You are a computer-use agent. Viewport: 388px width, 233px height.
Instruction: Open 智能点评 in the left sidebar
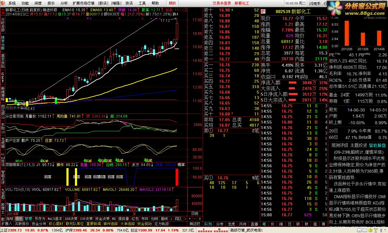[x=3, y=177]
